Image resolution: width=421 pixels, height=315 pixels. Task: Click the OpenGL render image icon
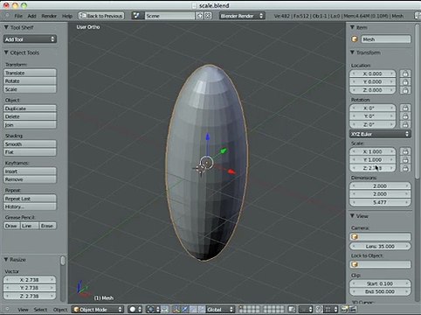[x=345, y=309]
